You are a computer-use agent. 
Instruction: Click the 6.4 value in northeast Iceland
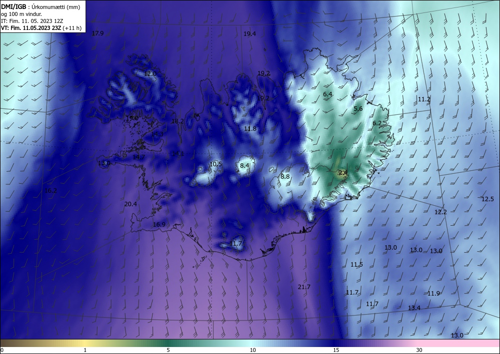327,94
